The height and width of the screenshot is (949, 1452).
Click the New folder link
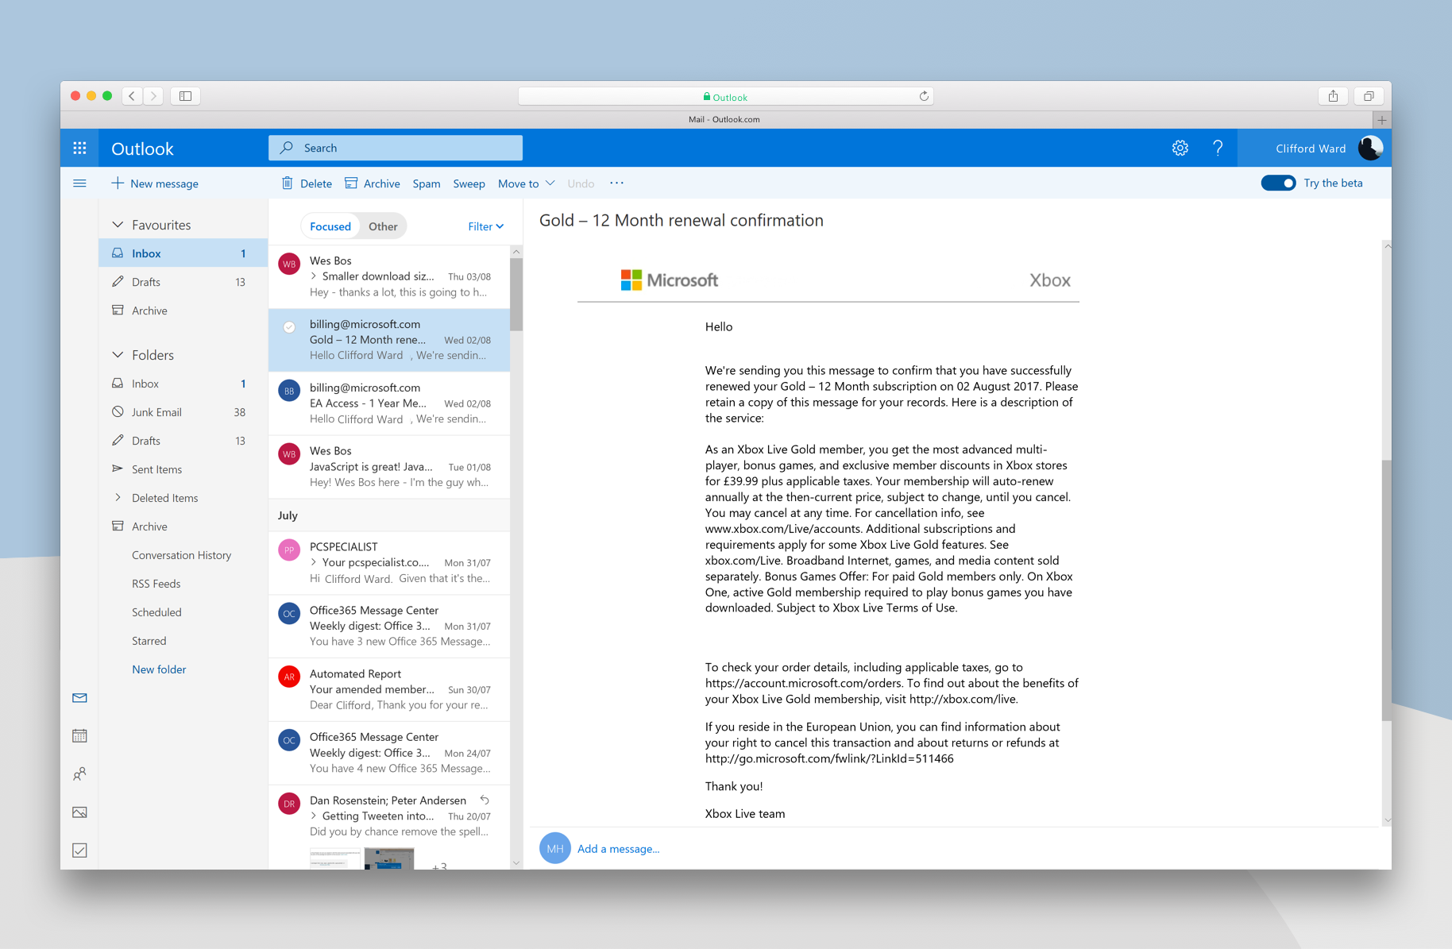tap(159, 669)
